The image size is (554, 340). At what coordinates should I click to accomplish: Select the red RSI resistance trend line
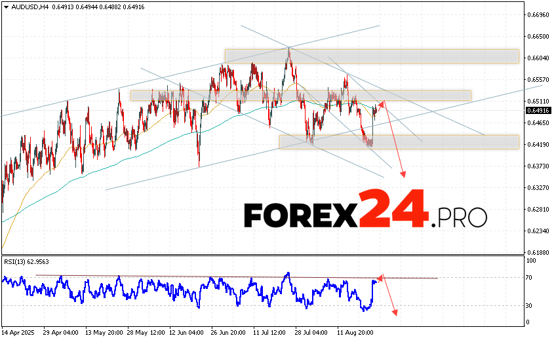pos(236,276)
